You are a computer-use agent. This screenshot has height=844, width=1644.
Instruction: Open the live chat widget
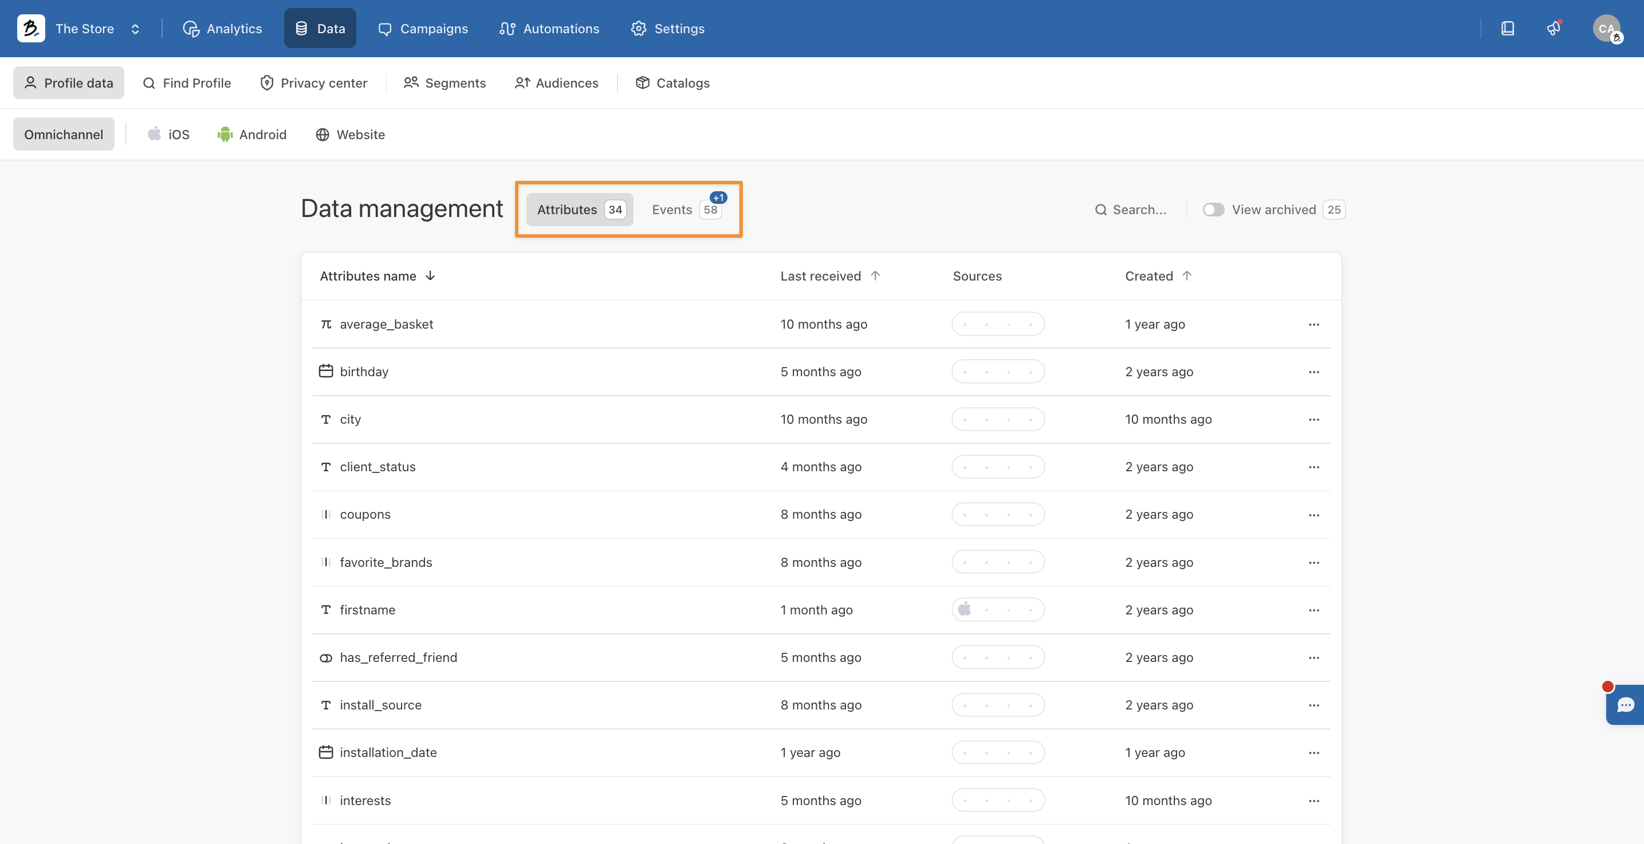[x=1625, y=704]
